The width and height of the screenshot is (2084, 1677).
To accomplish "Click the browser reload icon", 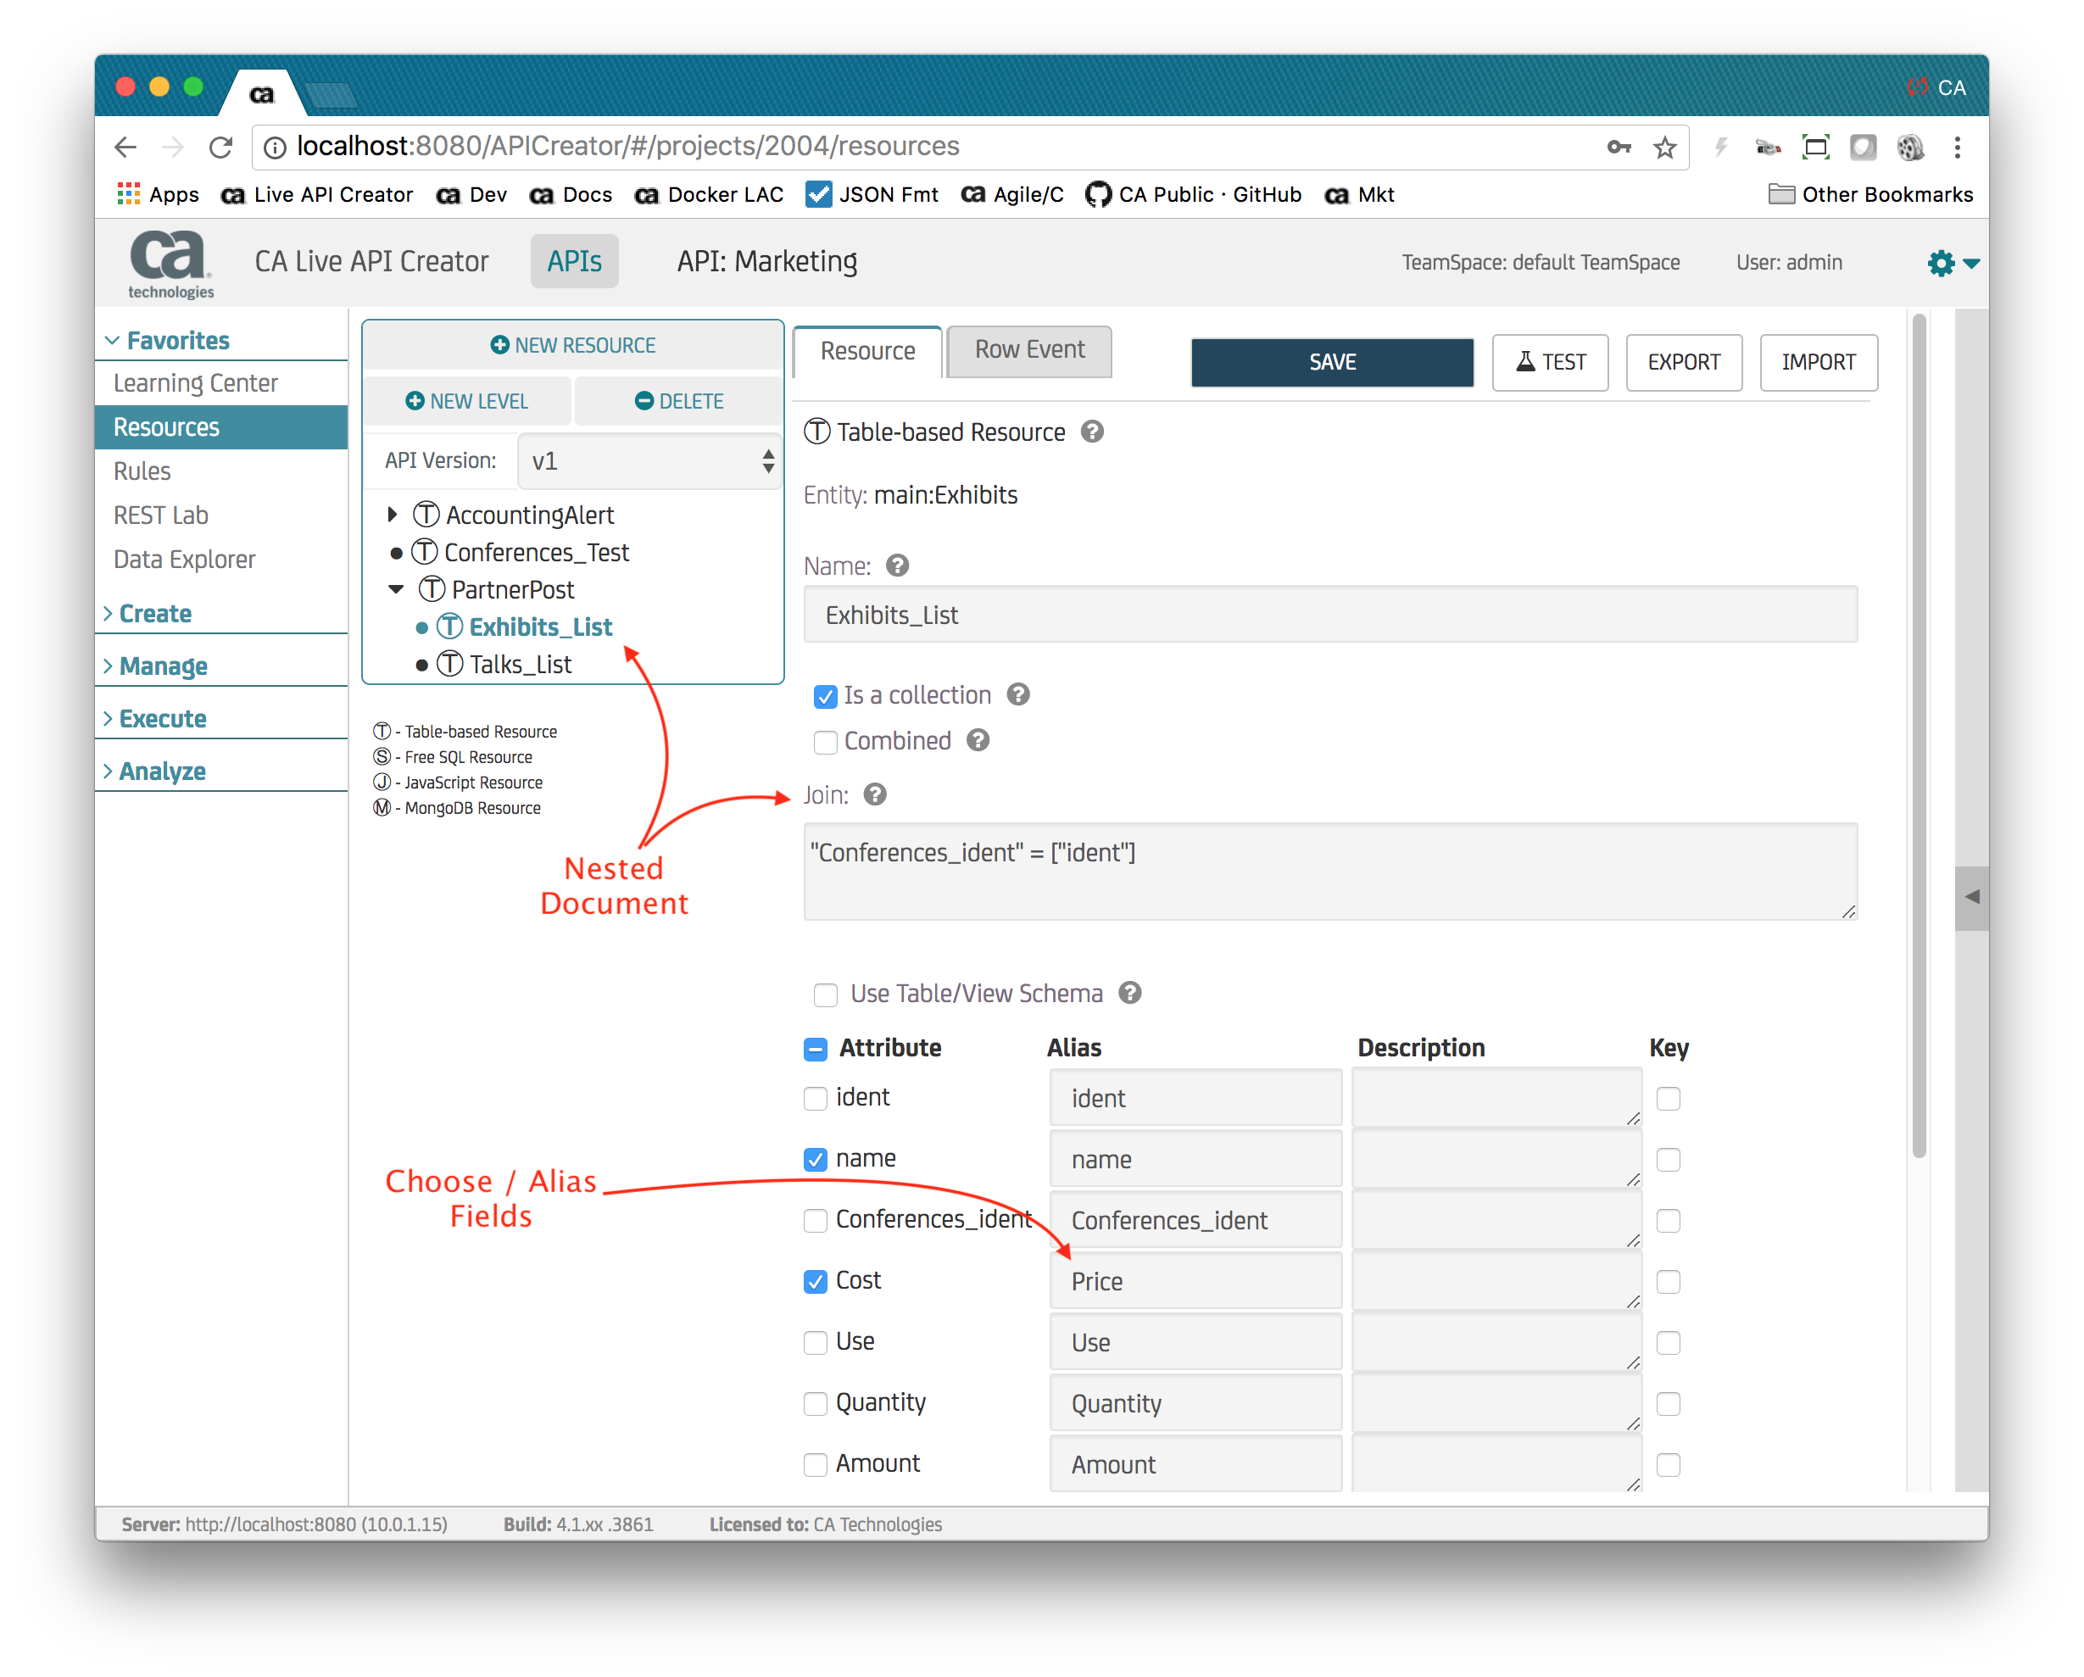I will click(x=221, y=147).
